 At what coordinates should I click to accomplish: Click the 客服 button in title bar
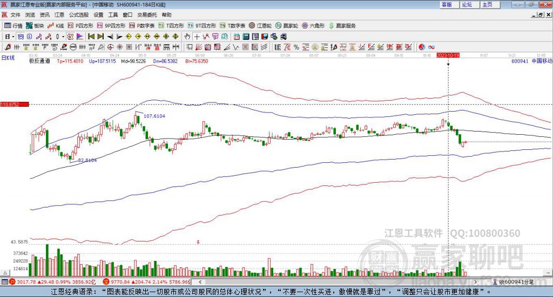(449, 4)
